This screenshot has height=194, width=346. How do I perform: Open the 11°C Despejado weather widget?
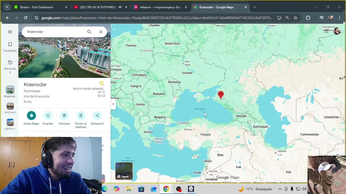pyautogui.click(x=255, y=189)
